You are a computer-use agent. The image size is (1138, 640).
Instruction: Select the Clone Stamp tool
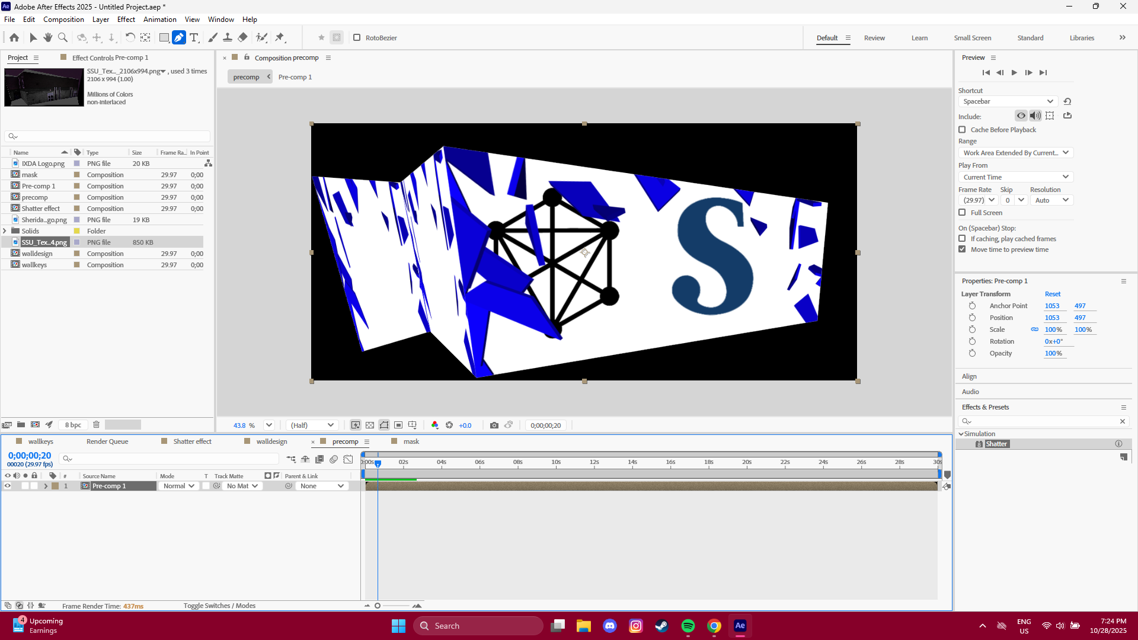(x=227, y=37)
